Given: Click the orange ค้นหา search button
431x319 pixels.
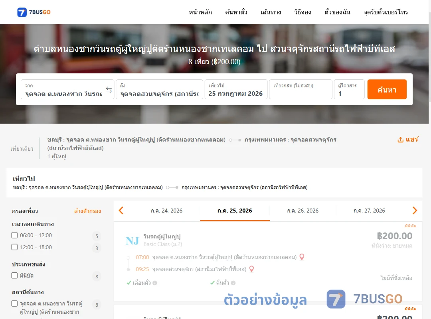Looking at the screenshot, I should [x=387, y=89].
